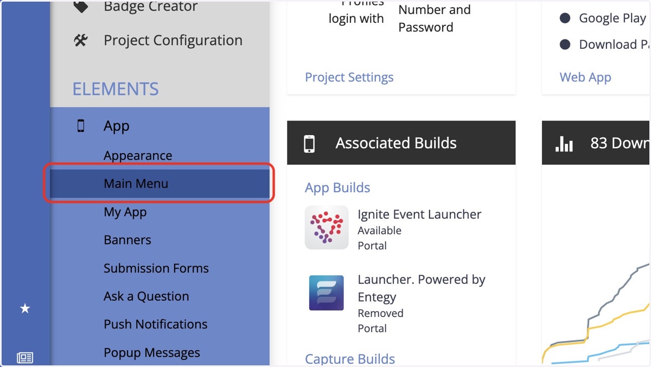Click the Capture Builds heading link
Viewport: 651px width, 367px height.
tap(350, 359)
